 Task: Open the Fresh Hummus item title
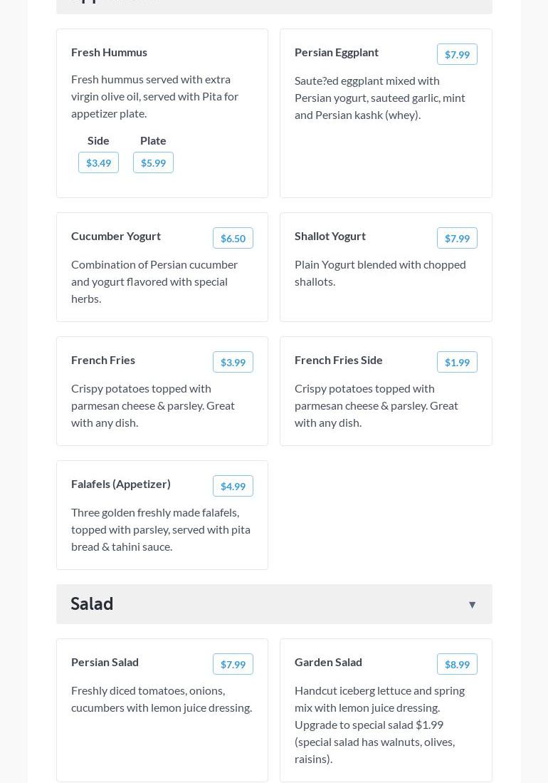point(109,52)
